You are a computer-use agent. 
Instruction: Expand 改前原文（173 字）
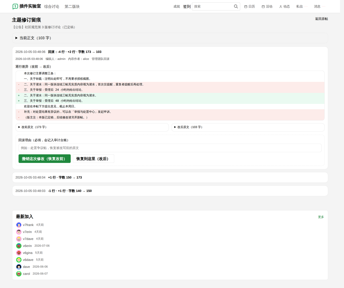point(92,127)
